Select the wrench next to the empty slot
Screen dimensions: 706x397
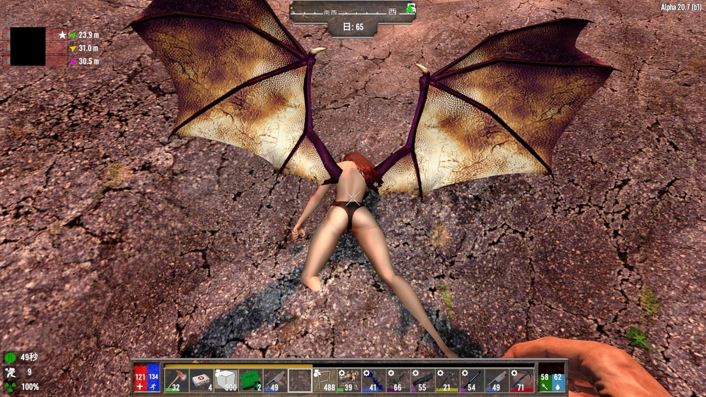275,381
